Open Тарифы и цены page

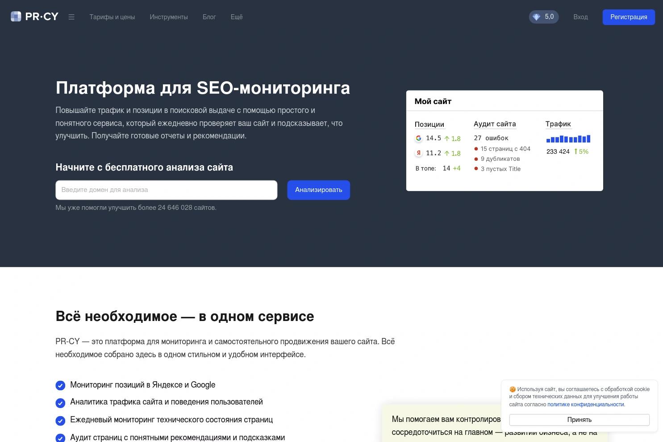pos(112,17)
